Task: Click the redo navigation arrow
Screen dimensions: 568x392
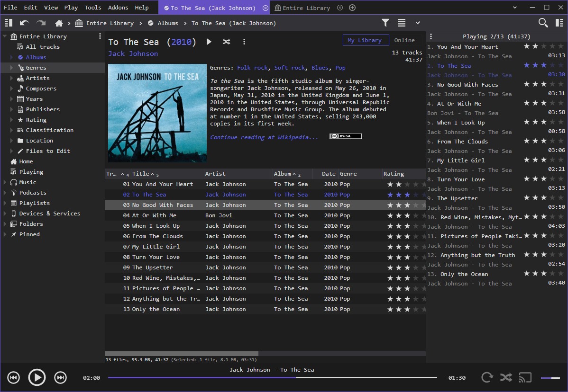Action: coord(41,23)
